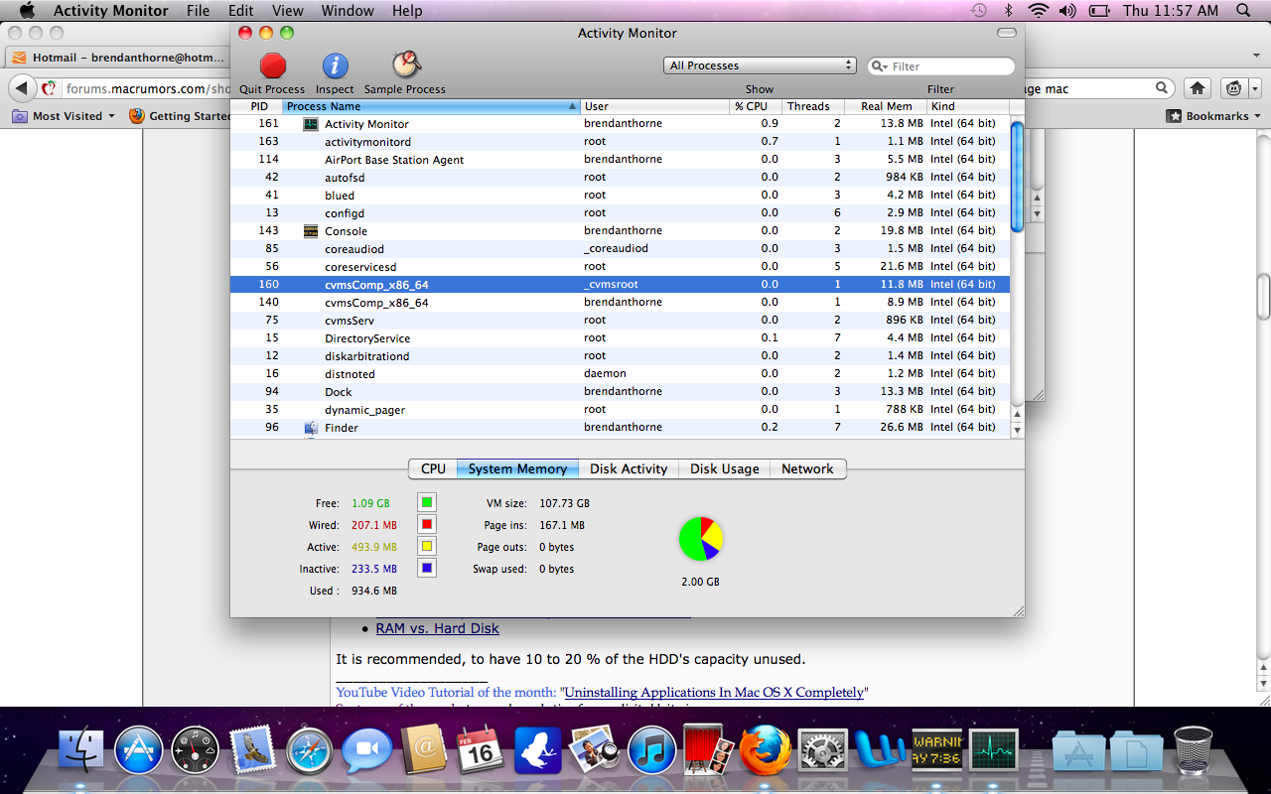Click the Quit Process stop-sign icon
Viewport: 1271px width, 794px height.
[272, 66]
